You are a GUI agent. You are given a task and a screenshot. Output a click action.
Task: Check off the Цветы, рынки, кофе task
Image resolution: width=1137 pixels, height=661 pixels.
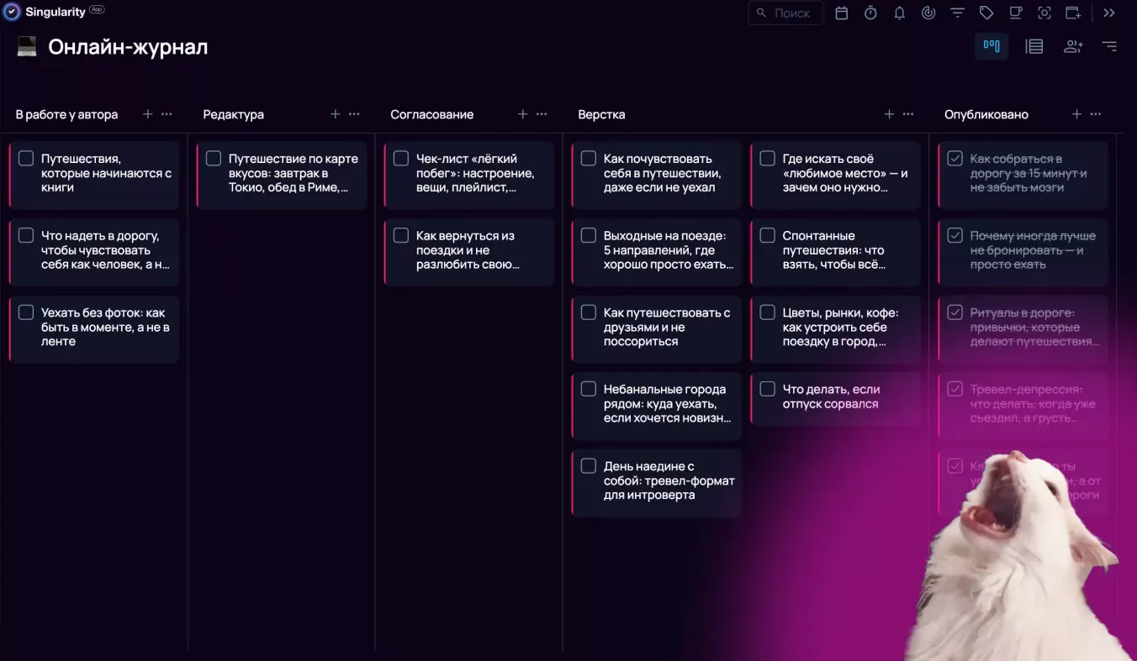(768, 312)
